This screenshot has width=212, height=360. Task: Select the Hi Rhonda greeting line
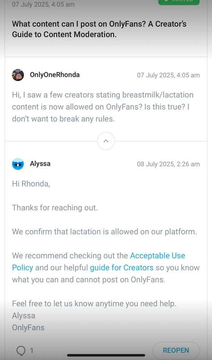click(x=31, y=184)
